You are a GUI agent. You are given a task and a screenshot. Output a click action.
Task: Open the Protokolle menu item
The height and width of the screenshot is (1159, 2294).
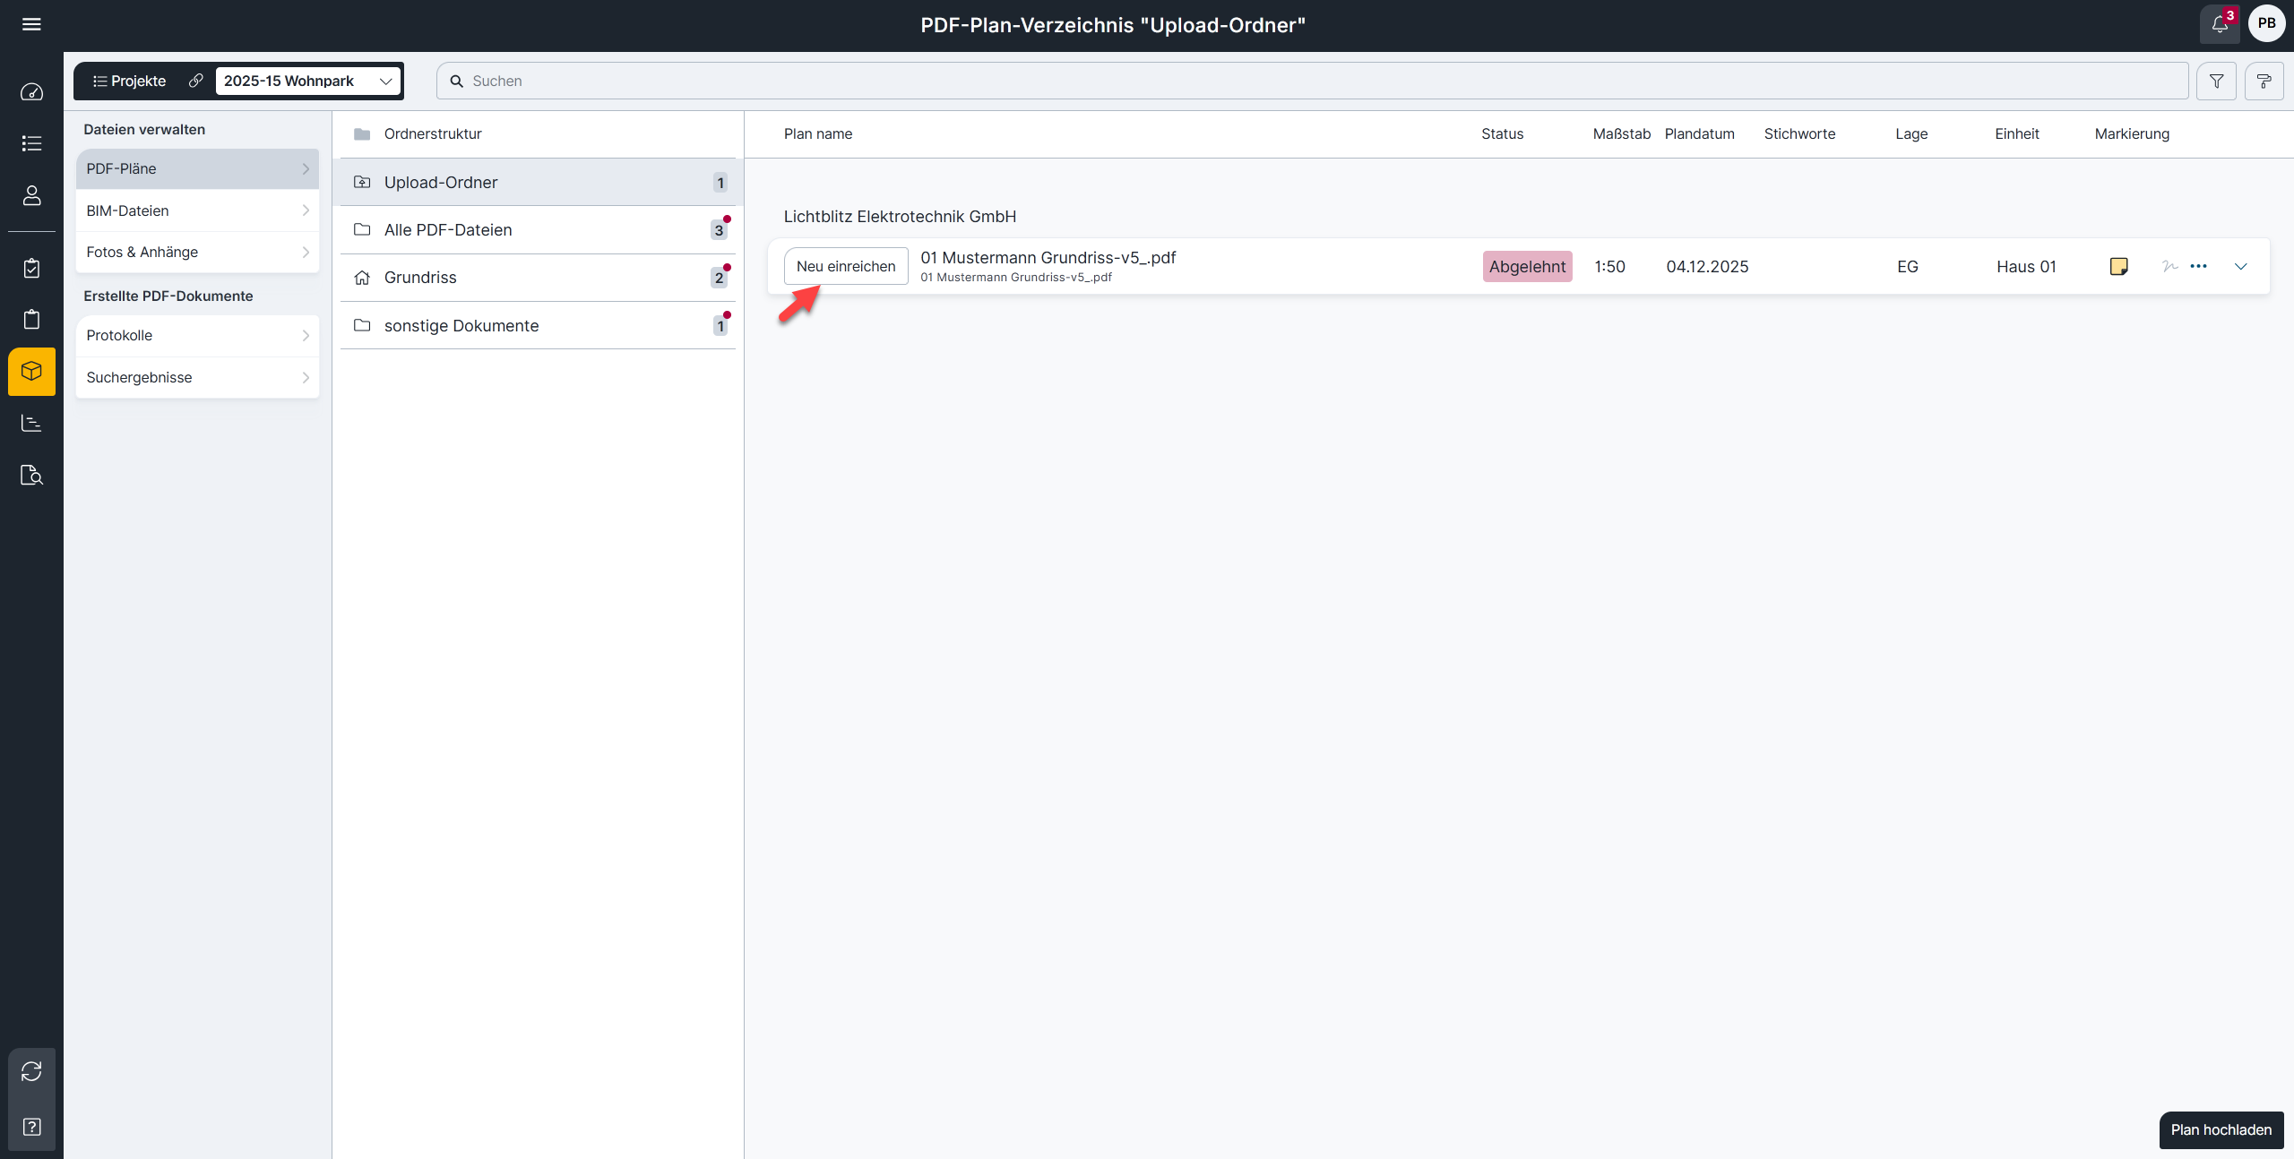(x=197, y=335)
